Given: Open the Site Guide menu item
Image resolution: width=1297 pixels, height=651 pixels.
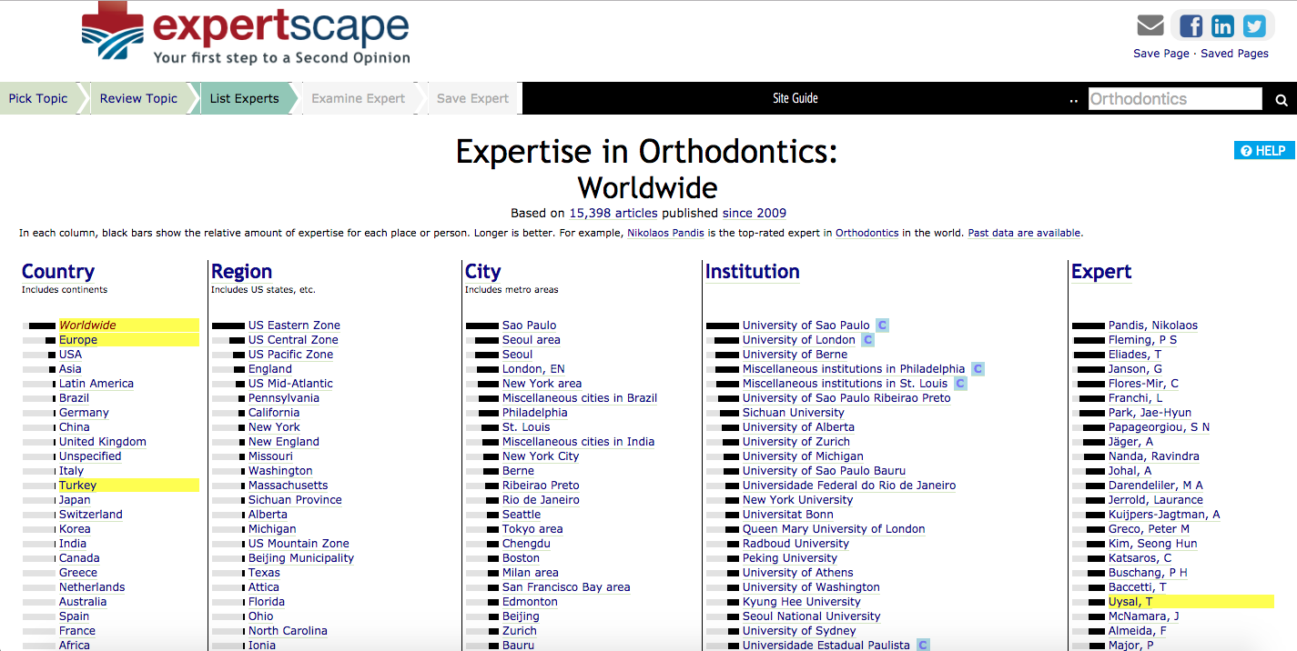Looking at the screenshot, I should 795,98.
